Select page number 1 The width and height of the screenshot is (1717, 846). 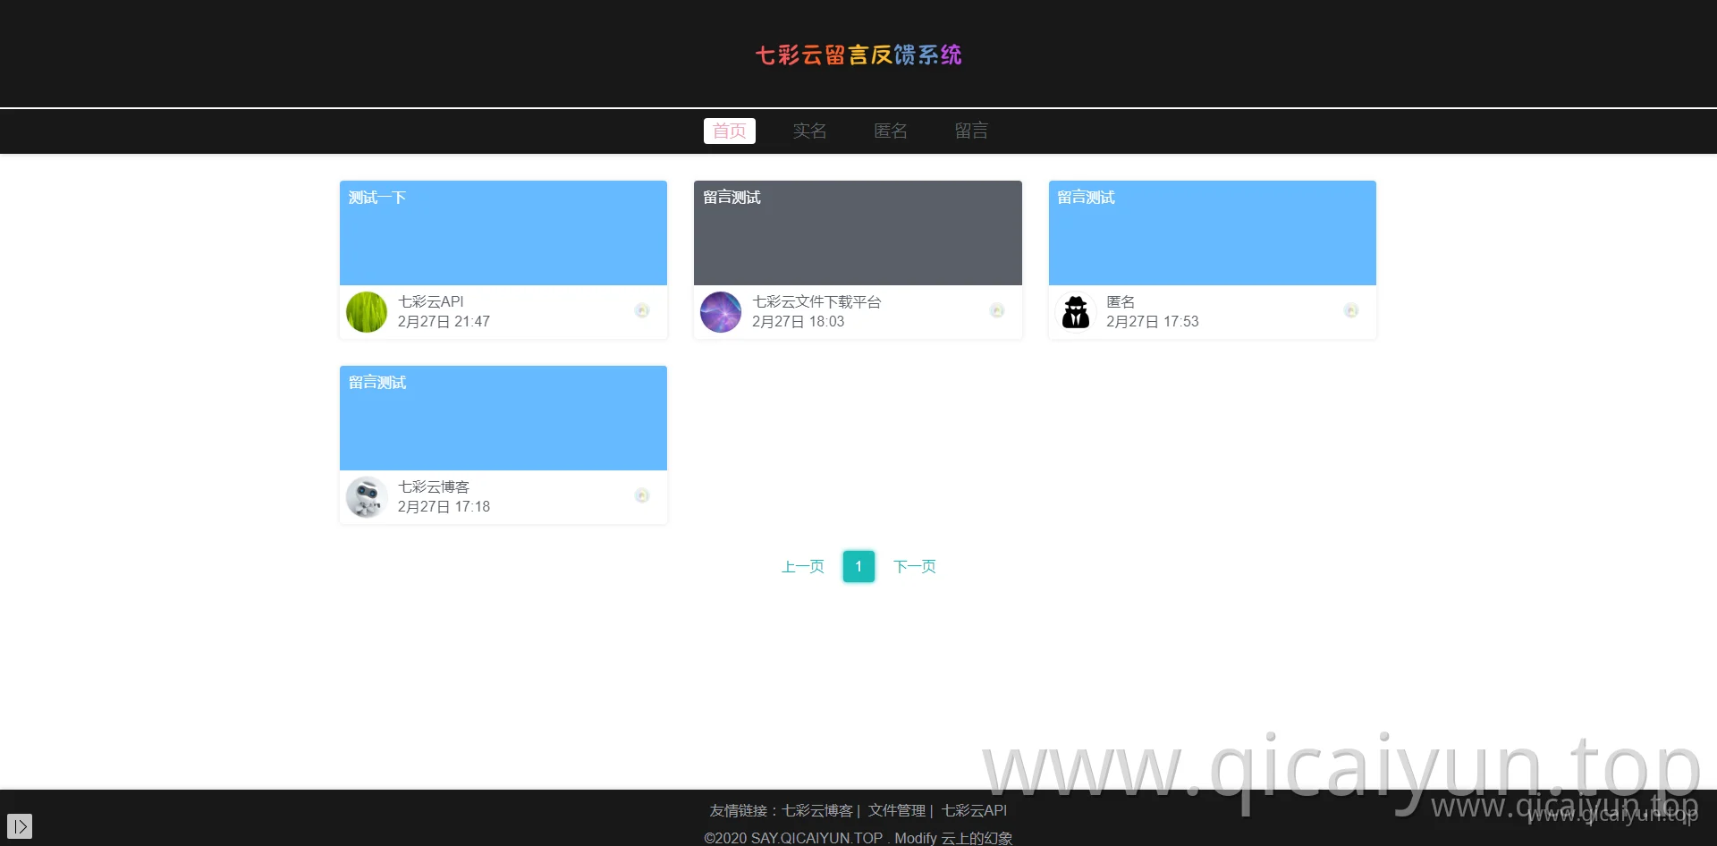pos(858,566)
